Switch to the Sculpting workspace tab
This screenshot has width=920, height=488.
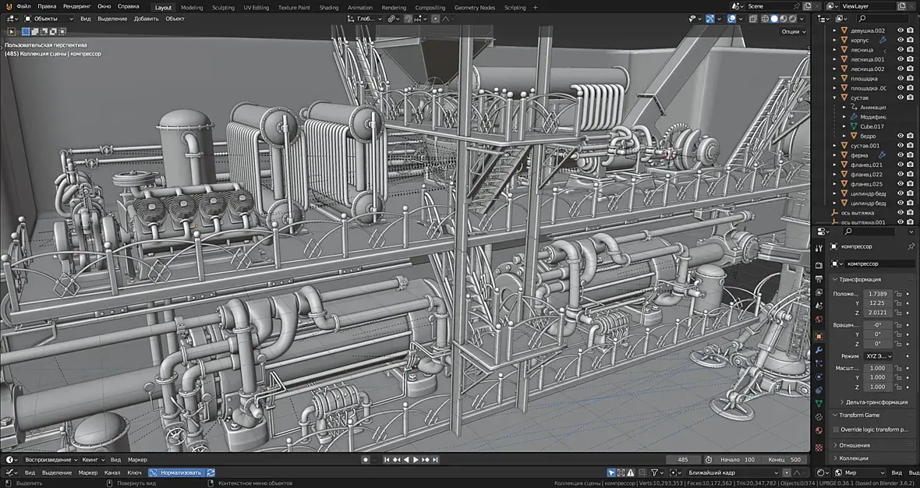[223, 7]
